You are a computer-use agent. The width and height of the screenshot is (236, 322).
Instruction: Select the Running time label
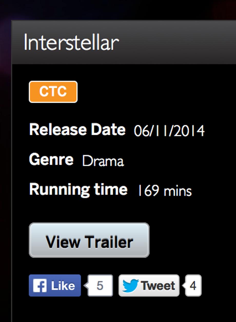78,190
